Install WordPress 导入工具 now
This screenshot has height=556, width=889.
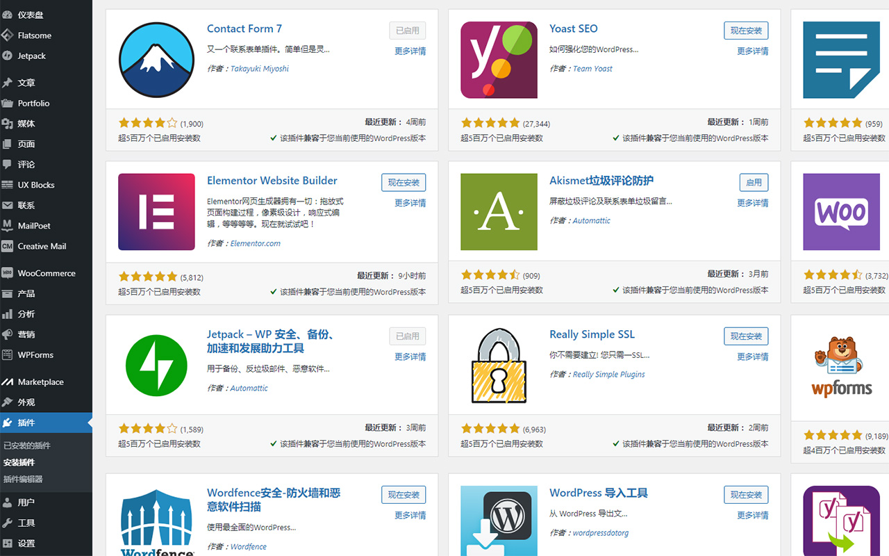coord(746,495)
